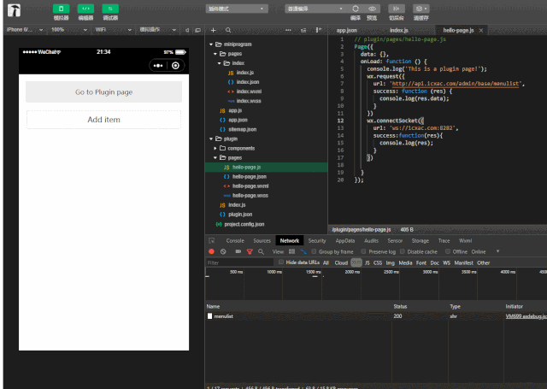Activate the element inspector icon in devtools
This screenshot has height=389, width=547.
point(211,241)
